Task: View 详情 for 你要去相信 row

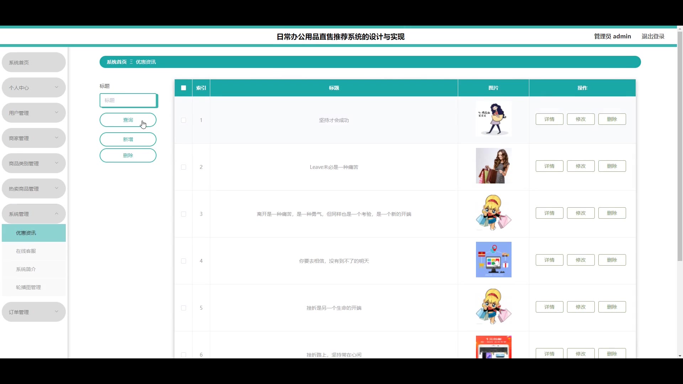Action: 550,260
